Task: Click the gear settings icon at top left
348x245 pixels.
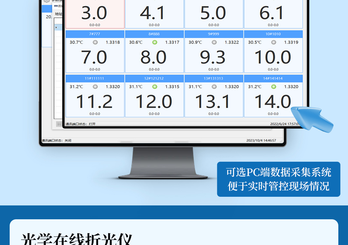Action: click(x=46, y=1)
